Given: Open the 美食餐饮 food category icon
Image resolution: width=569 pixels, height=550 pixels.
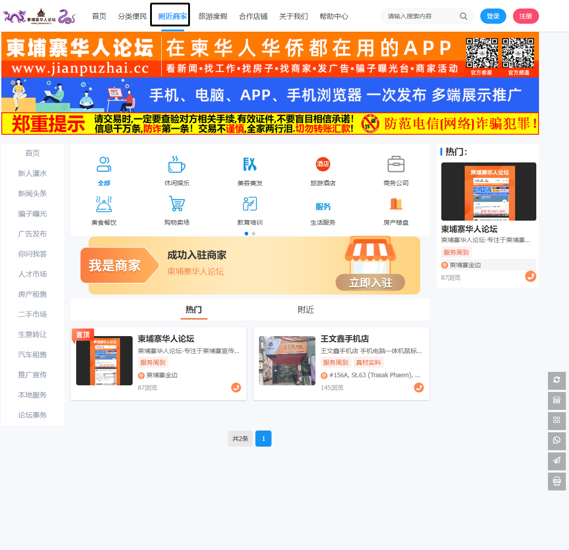Looking at the screenshot, I should tap(103, 204).
